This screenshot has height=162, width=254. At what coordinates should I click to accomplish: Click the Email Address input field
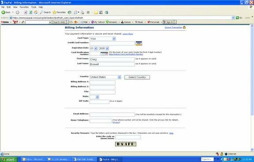tap(112, 114)
